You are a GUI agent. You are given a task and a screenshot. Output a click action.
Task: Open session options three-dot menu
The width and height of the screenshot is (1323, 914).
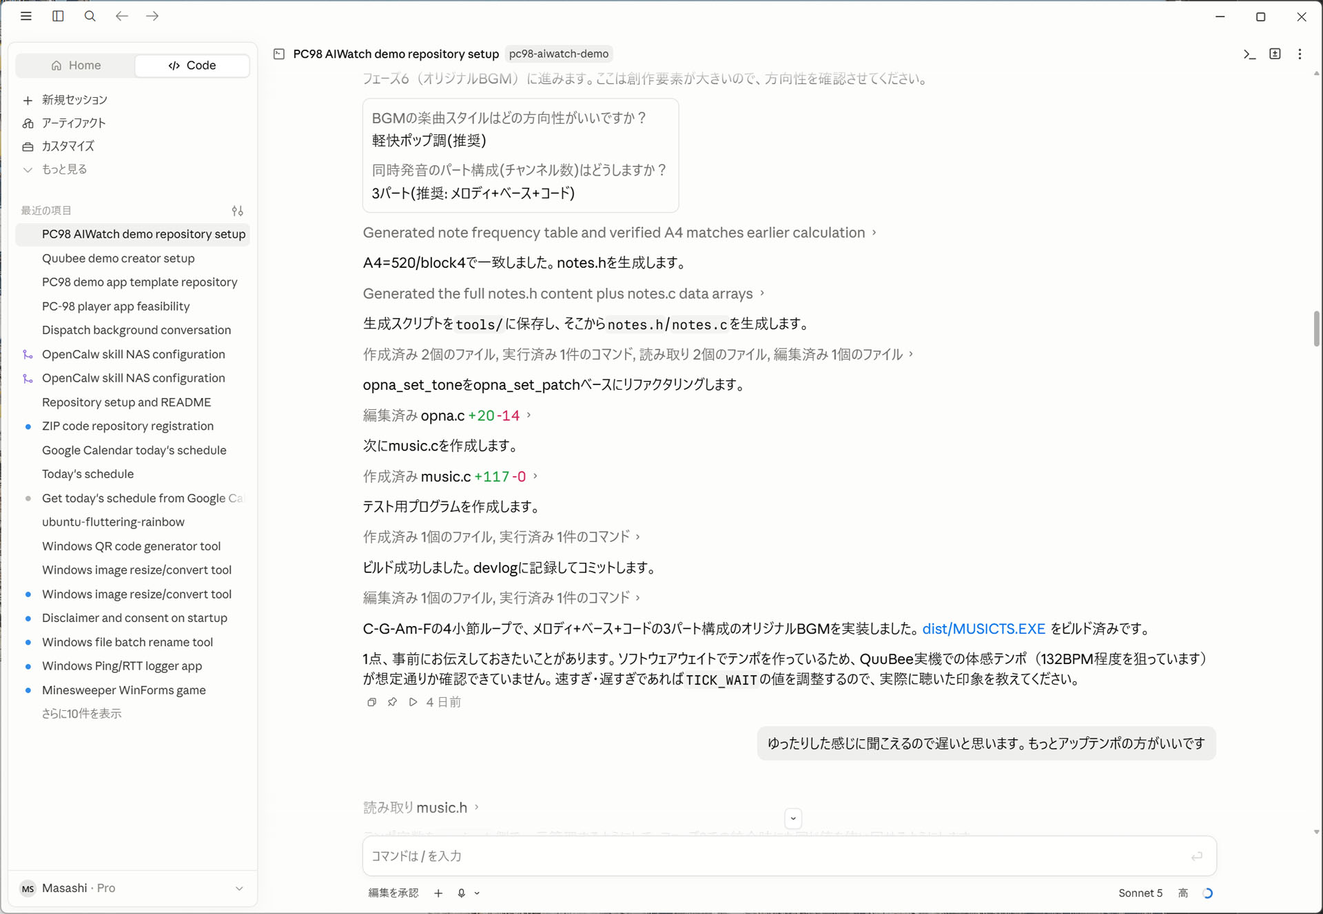[1300, 54]
